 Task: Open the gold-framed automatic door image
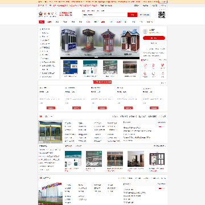(50, 132)
